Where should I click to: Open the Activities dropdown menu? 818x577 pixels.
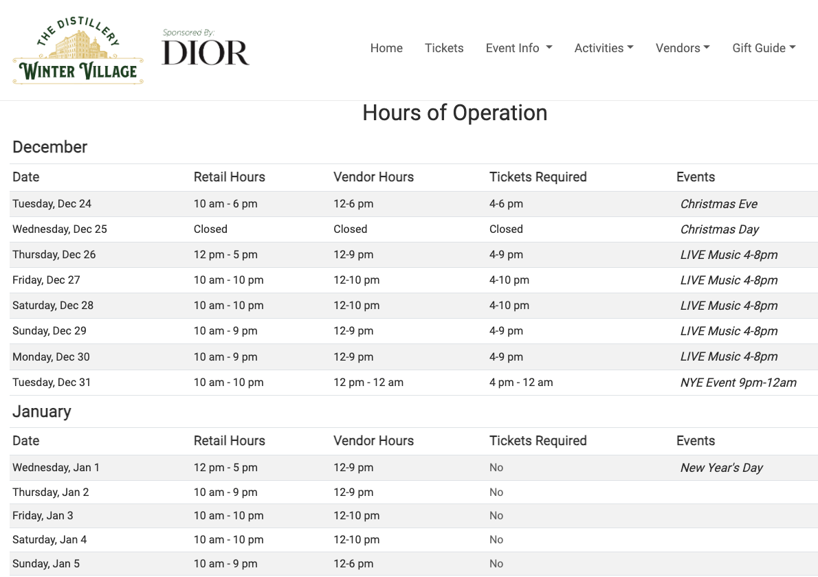[x=604, y=48]
